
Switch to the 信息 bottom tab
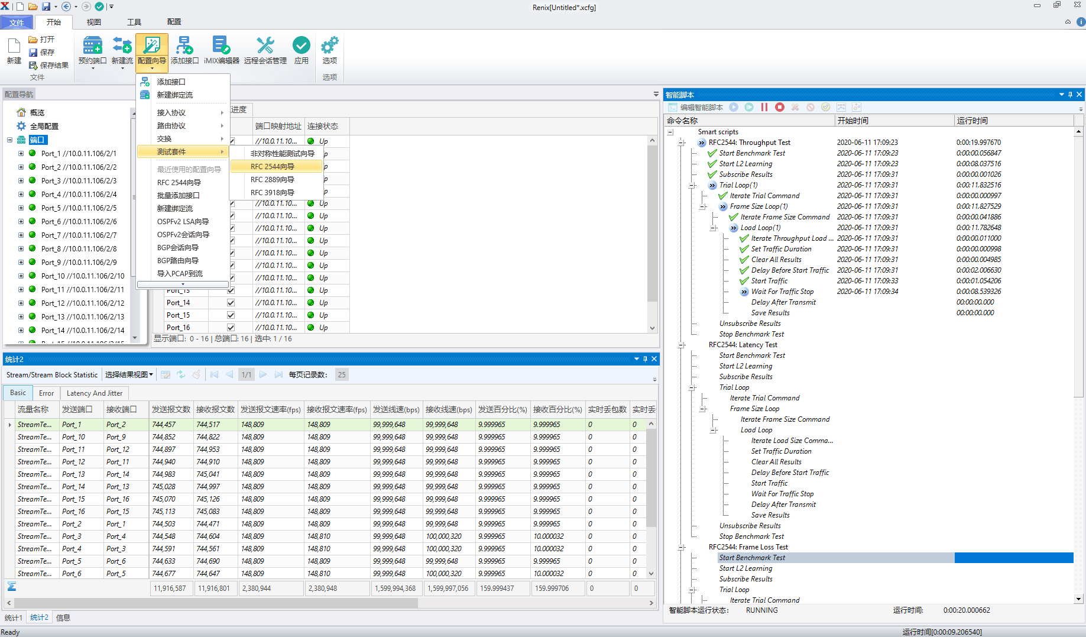click(63, 617)
